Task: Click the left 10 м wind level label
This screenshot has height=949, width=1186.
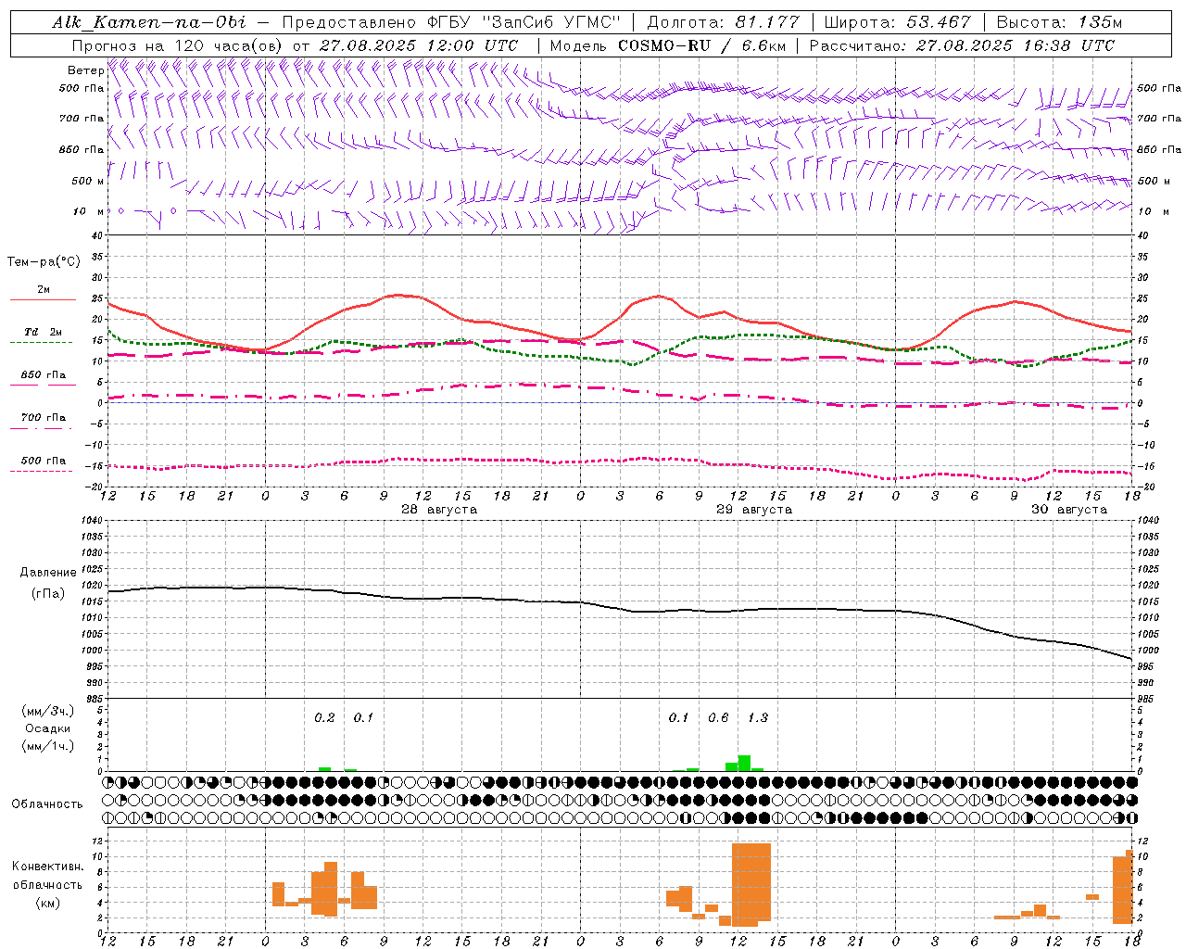Action: click(x=88, y=211)
